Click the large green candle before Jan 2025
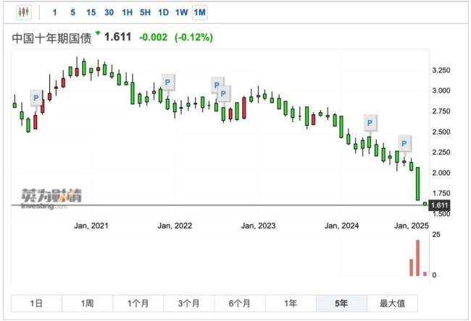Viewport: 471px width, 321px height. point(417,184)
